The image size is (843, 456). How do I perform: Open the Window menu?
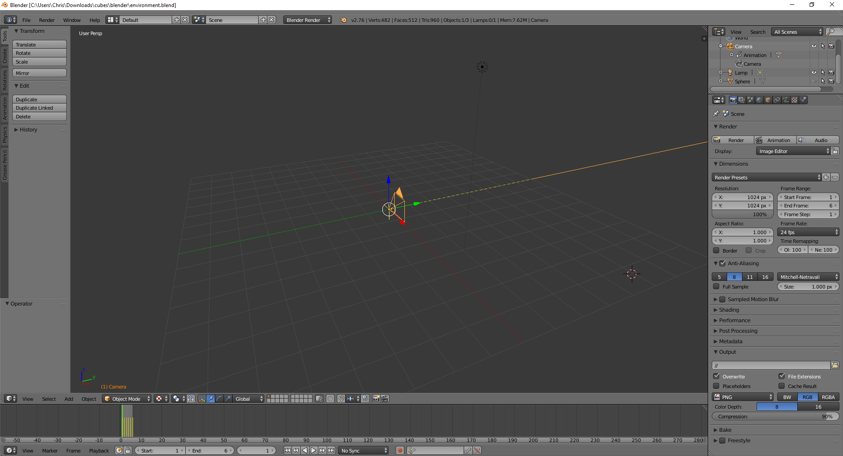pyautogui.click(x=72, y=20)
